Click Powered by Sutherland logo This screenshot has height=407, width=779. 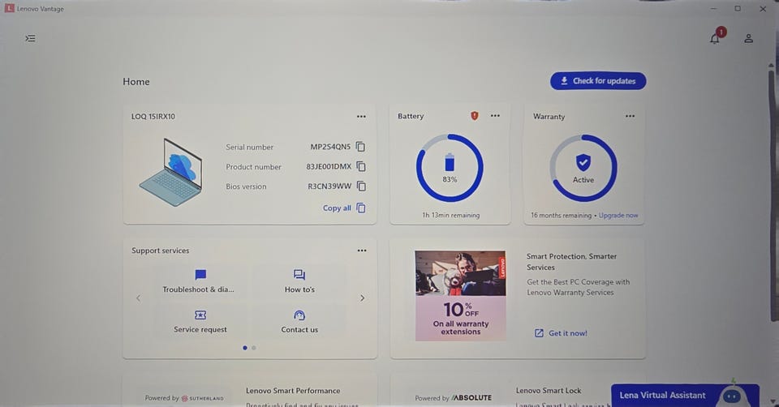click(184, 398)
